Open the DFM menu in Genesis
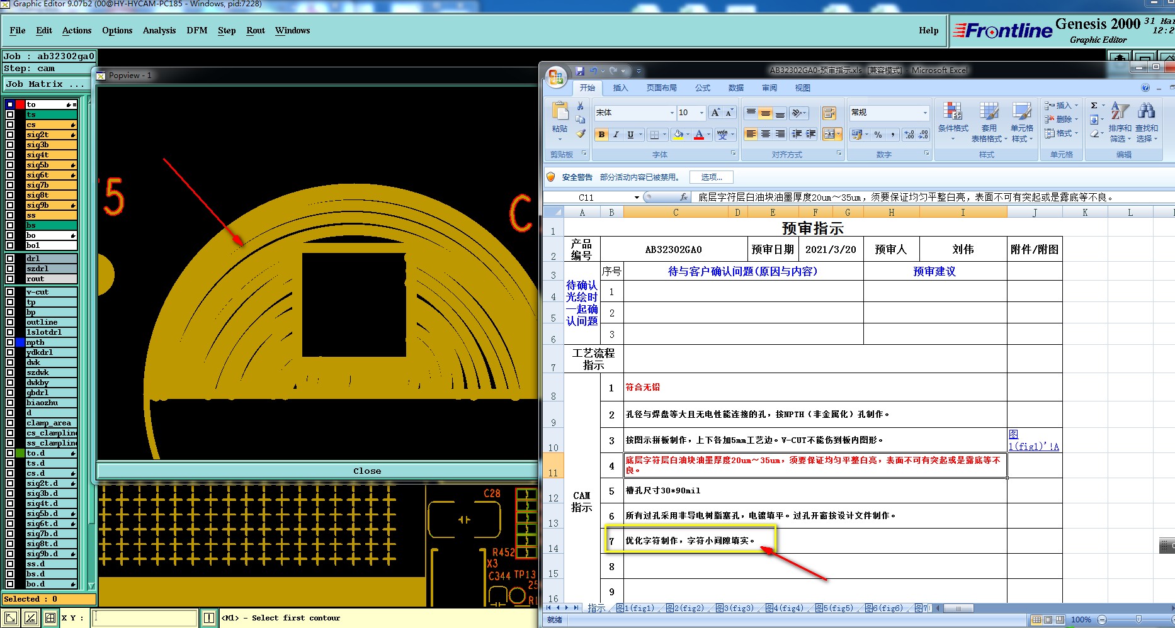Image resolution: width=1175 pixels, height=628 pixels. click(196, 30)
